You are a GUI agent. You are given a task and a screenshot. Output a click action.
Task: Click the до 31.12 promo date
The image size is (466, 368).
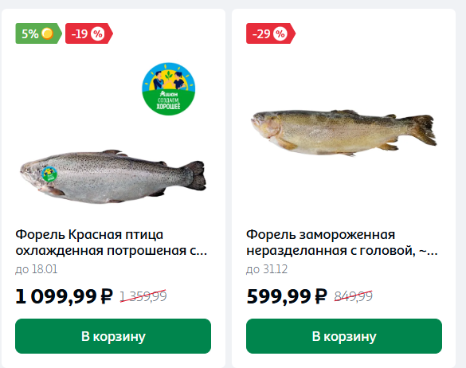[x=267, y=269]
